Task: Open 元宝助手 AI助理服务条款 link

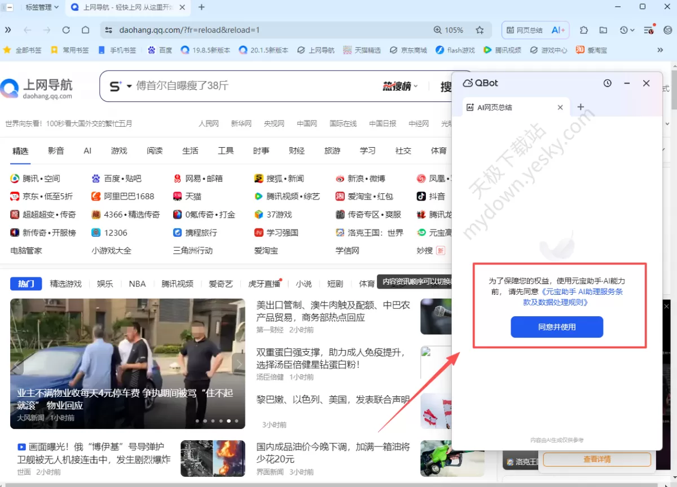Action: click(581, 297)
